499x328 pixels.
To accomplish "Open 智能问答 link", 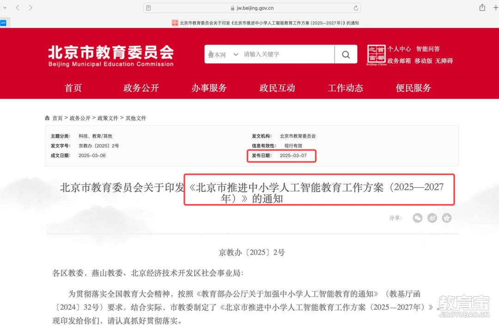I will pyautogui.click(x=428, y=49).
